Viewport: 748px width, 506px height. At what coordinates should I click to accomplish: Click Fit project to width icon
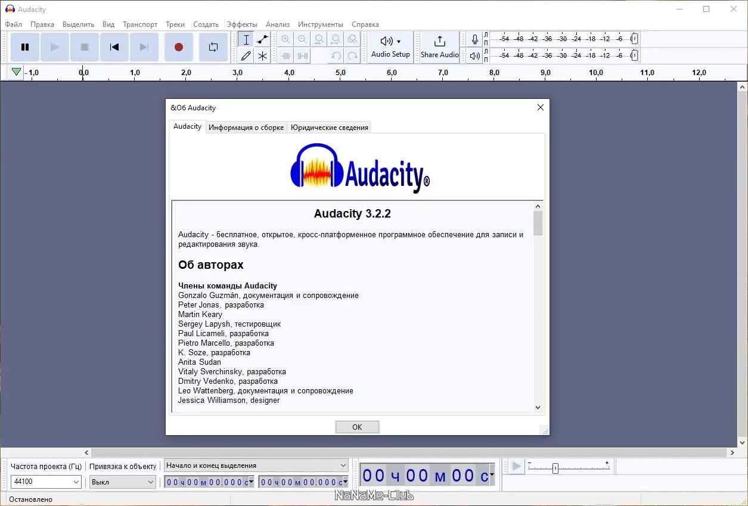tap(336, 40)
